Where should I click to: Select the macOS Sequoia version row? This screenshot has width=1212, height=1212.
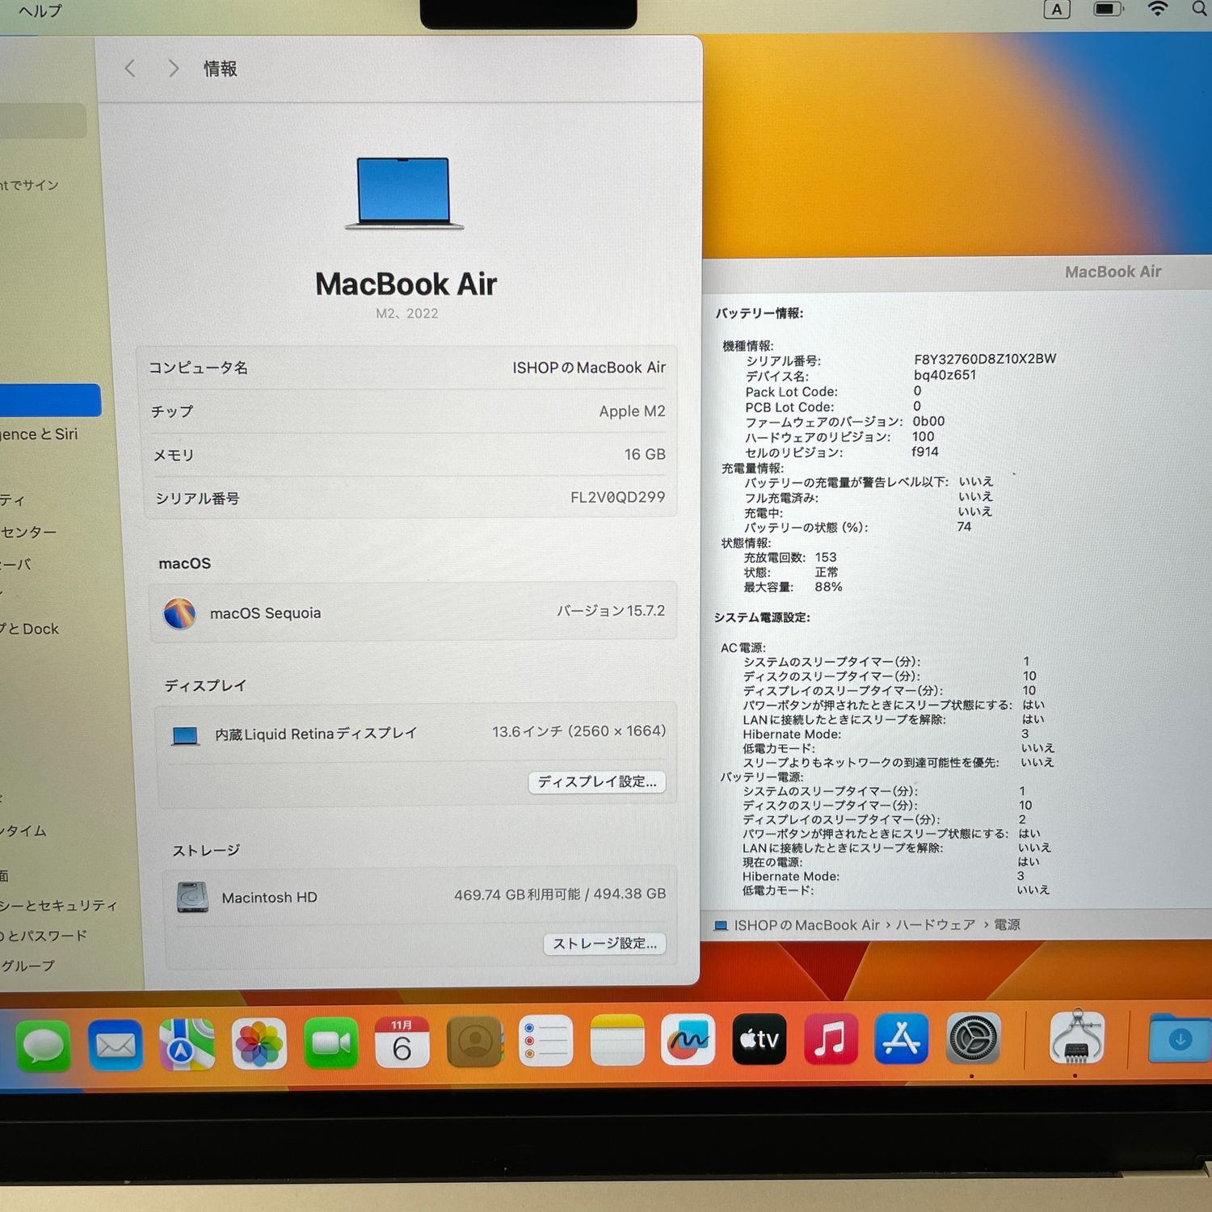[x=413, y=612]
